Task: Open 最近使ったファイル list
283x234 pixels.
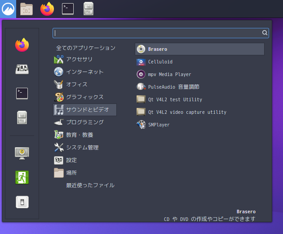Action: click(x=90, y=185)
